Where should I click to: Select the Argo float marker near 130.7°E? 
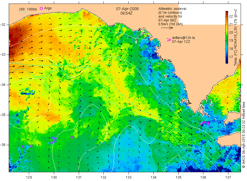(x=72, y=137)
